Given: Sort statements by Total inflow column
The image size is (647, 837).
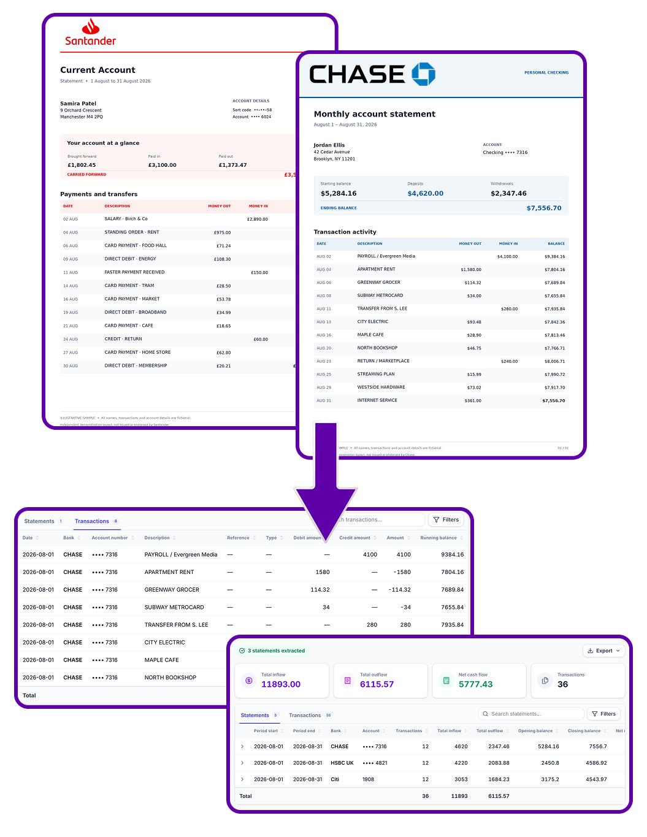Looking at the screenshot, I should coord(452,731).
